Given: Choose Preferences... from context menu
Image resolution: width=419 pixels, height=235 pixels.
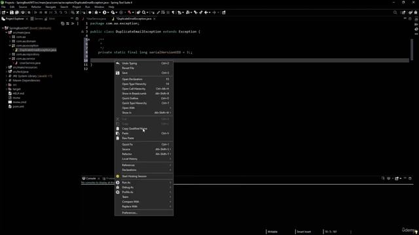Looking at the screenshot, I should pyautogui.click(x=144, y=213).
